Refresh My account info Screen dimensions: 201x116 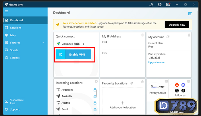pyautogui.click(x=168, y=37)
